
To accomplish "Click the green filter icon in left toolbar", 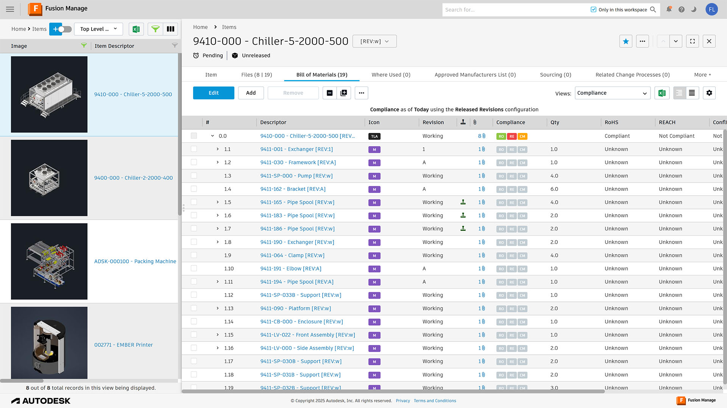I will click(x=155, y=29).
